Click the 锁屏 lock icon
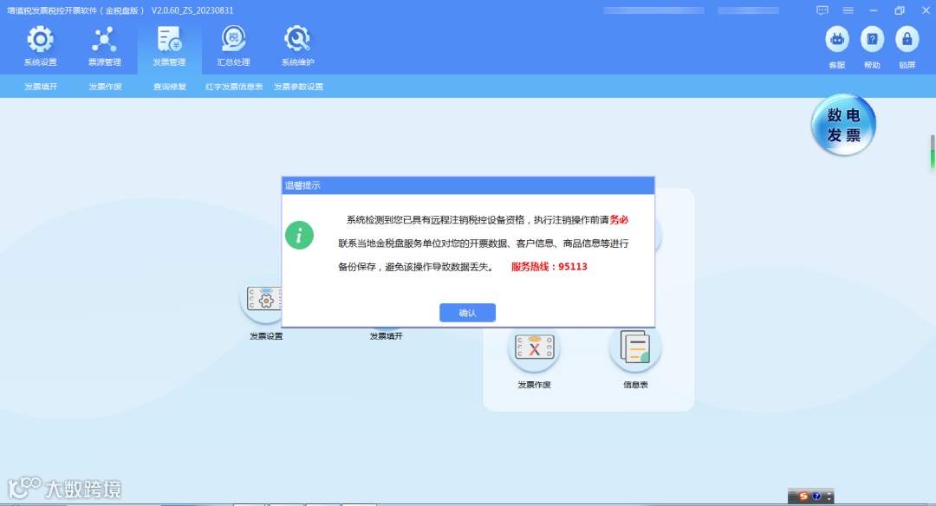Screen dimensions: 936x506 click(907, 40)
